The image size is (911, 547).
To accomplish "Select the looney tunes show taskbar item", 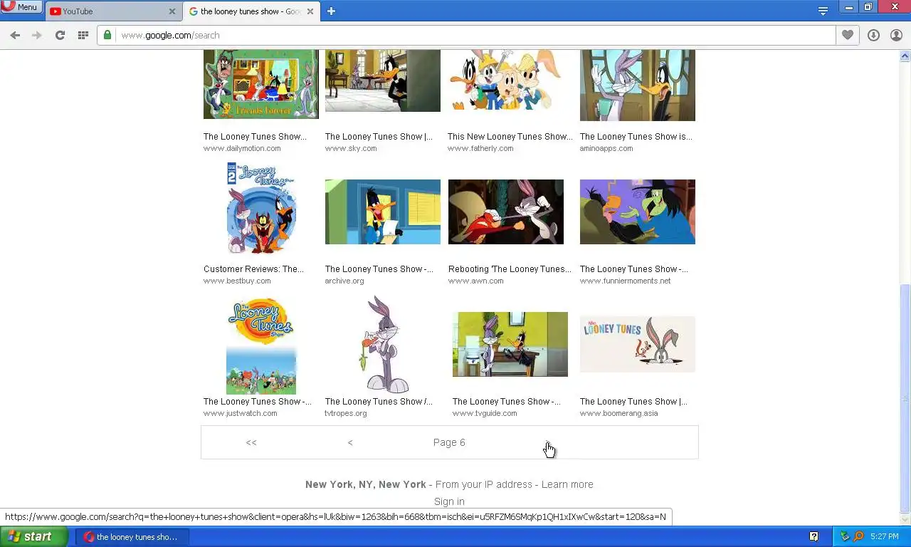I will (132, 537).
